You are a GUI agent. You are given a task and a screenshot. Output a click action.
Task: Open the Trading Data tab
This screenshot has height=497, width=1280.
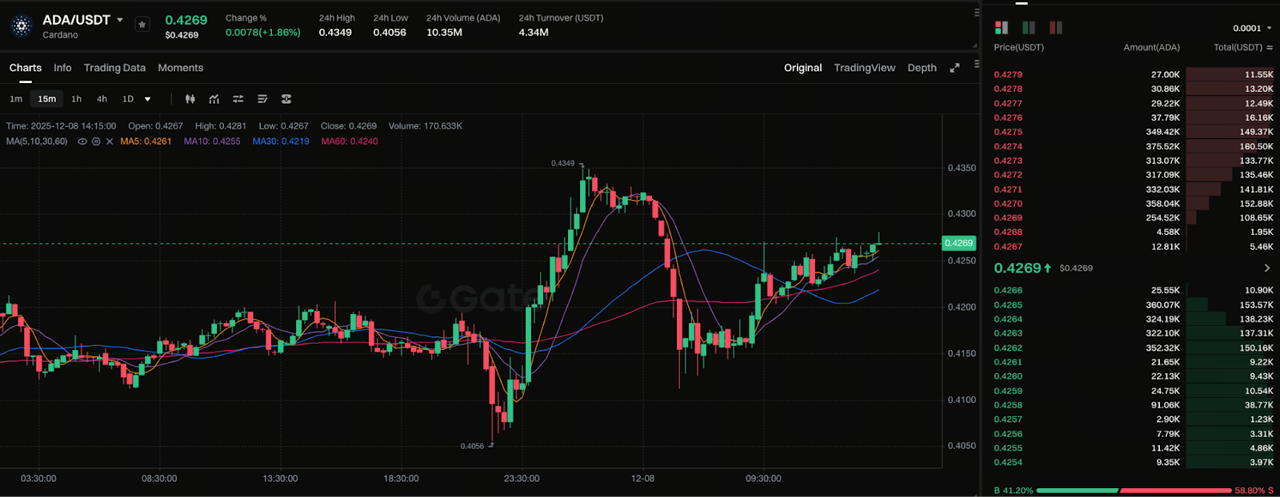point(114,68)
